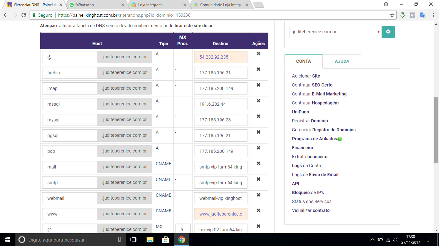Image resolution: width=439 pixels, height=246 pixels.
Task: Click the firebird host input field
Action: pyautogui.click(x=69, y=73)
